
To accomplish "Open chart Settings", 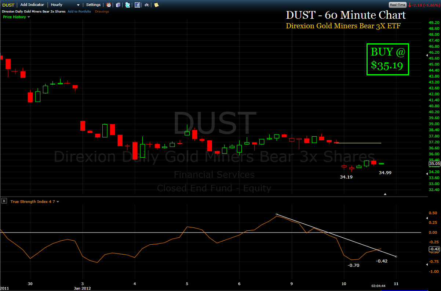I will pos(93,5).
